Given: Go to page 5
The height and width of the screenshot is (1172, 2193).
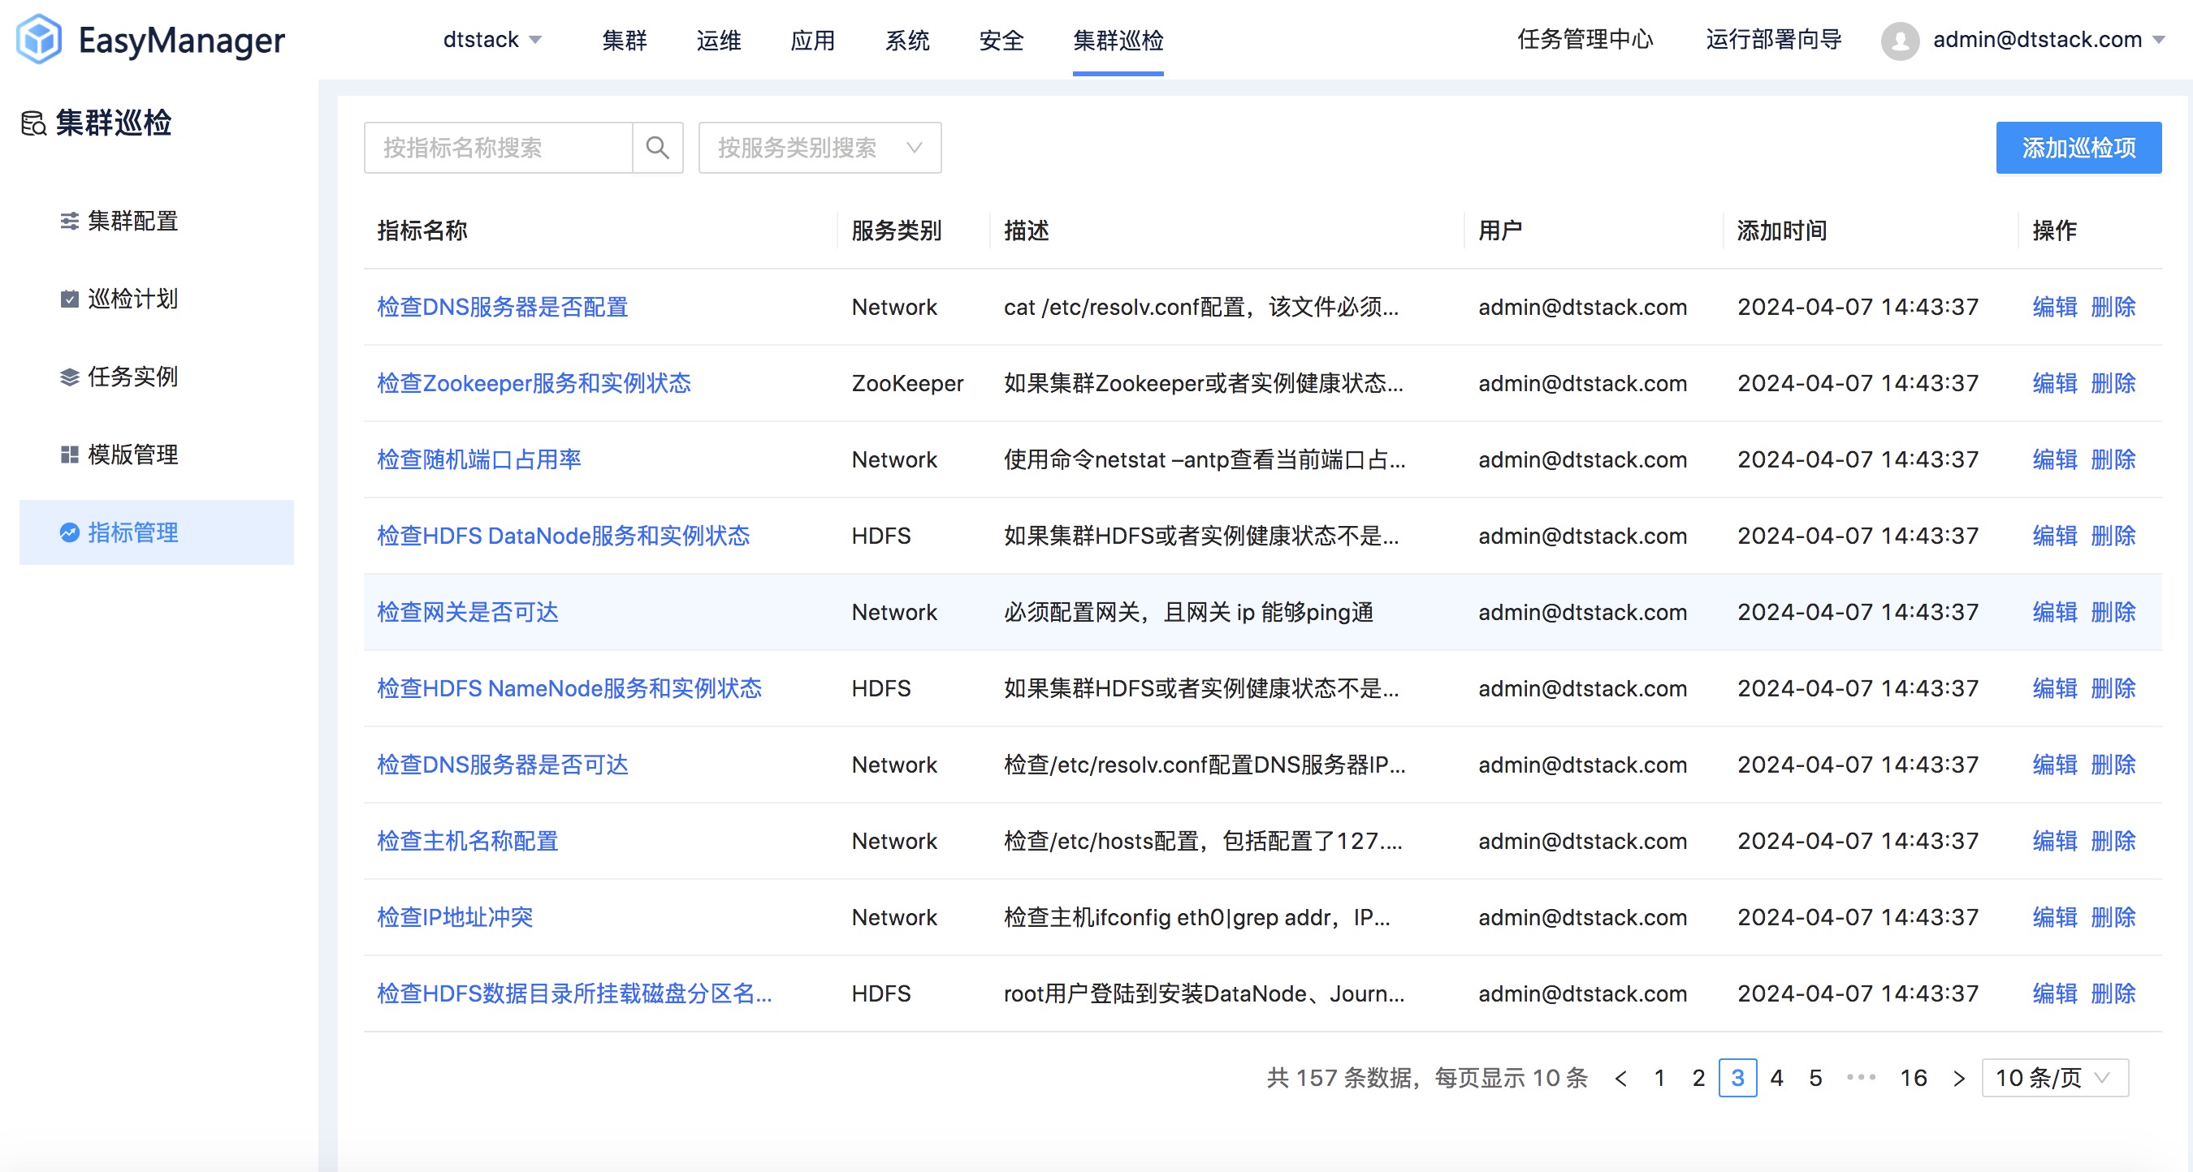Looking at the screenshot, I should 1816,1079.
